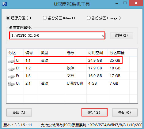Select 备份分区 (Ghost) radio option

[45, 18]
